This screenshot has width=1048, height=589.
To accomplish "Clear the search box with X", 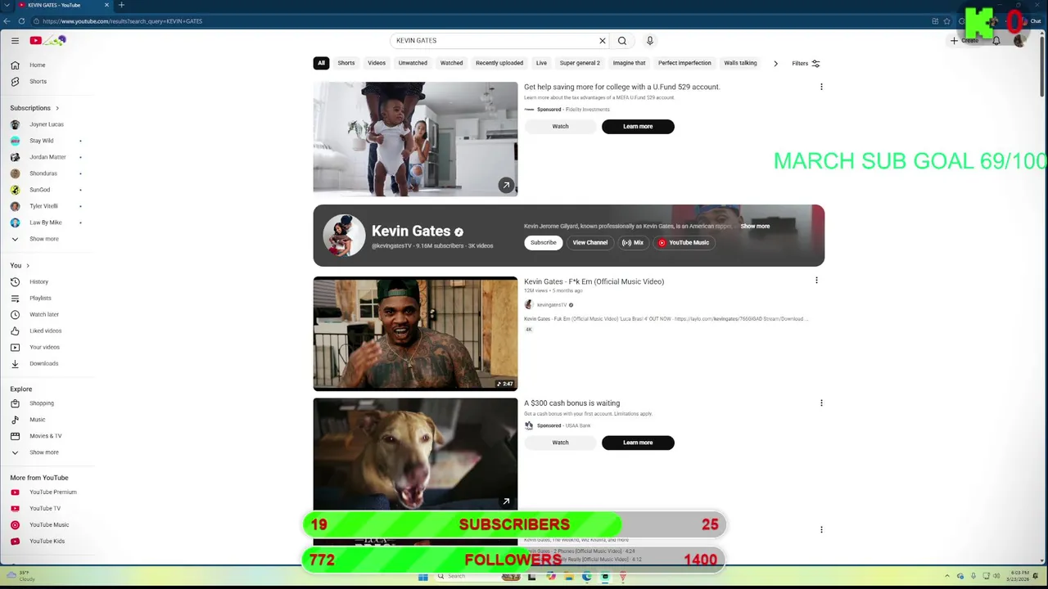I will coord(603,40).
